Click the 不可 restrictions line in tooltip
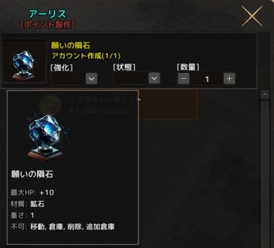 pos(62,227)
